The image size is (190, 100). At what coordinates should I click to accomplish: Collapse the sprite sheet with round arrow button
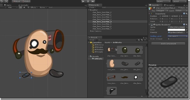[x=116, y=50]
